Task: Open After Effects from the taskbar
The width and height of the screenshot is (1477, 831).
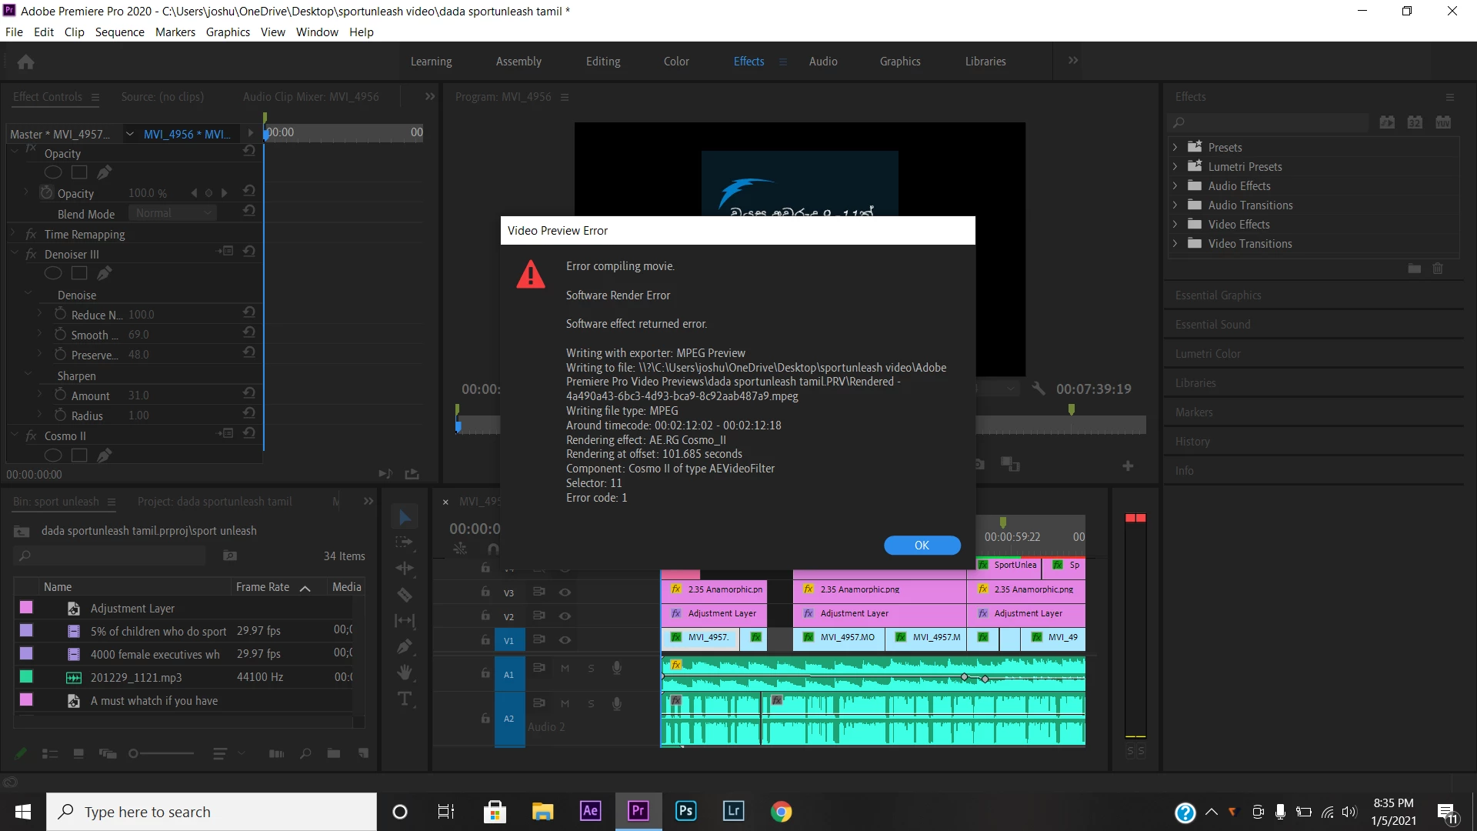Action: pos(590,811)
